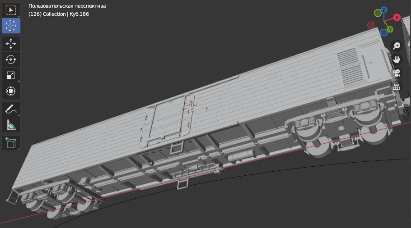Select the Measure ruler tool

pos(11,125)
